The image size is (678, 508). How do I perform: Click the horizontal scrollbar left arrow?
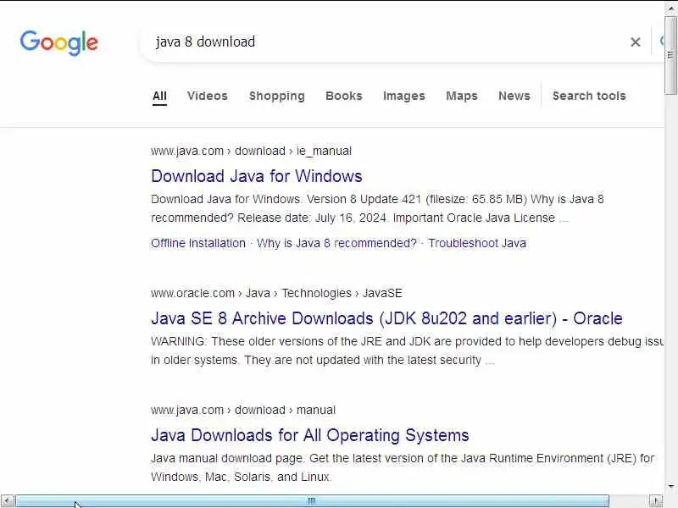(x=8, y=500)
